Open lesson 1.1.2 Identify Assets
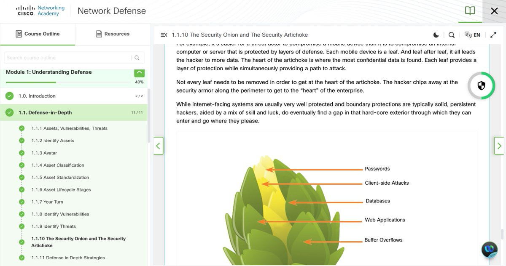Image resolution: width=506 pixels, height=266 pixels. click(53, 141)
